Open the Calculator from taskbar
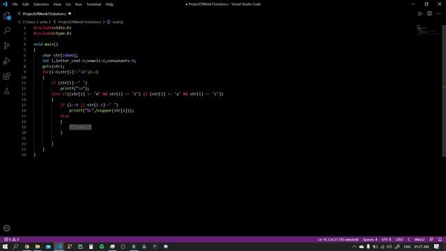 click(91, 247)
